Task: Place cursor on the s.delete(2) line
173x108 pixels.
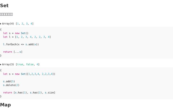Action: 11,85
